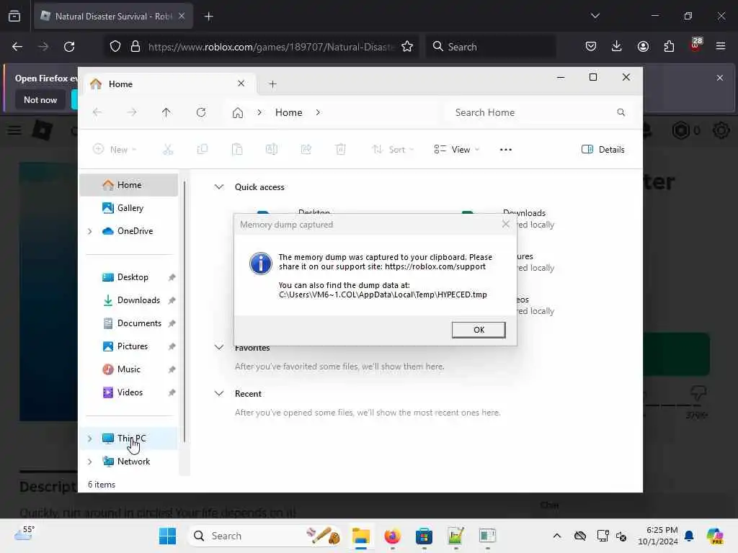Expand the This PC tree node
738x553 pixels.
pos(90,439)
